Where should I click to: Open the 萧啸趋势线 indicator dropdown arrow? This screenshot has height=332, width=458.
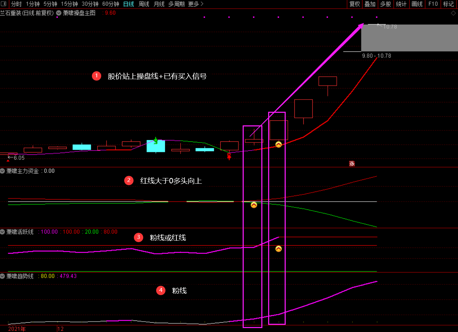point(3,276)
